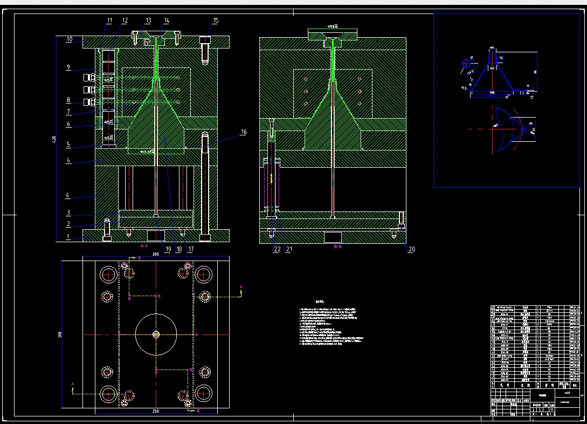The width and height of the screenshot is (587, 424).
Task: Click the B-B section view label
Action: [337, 247]
